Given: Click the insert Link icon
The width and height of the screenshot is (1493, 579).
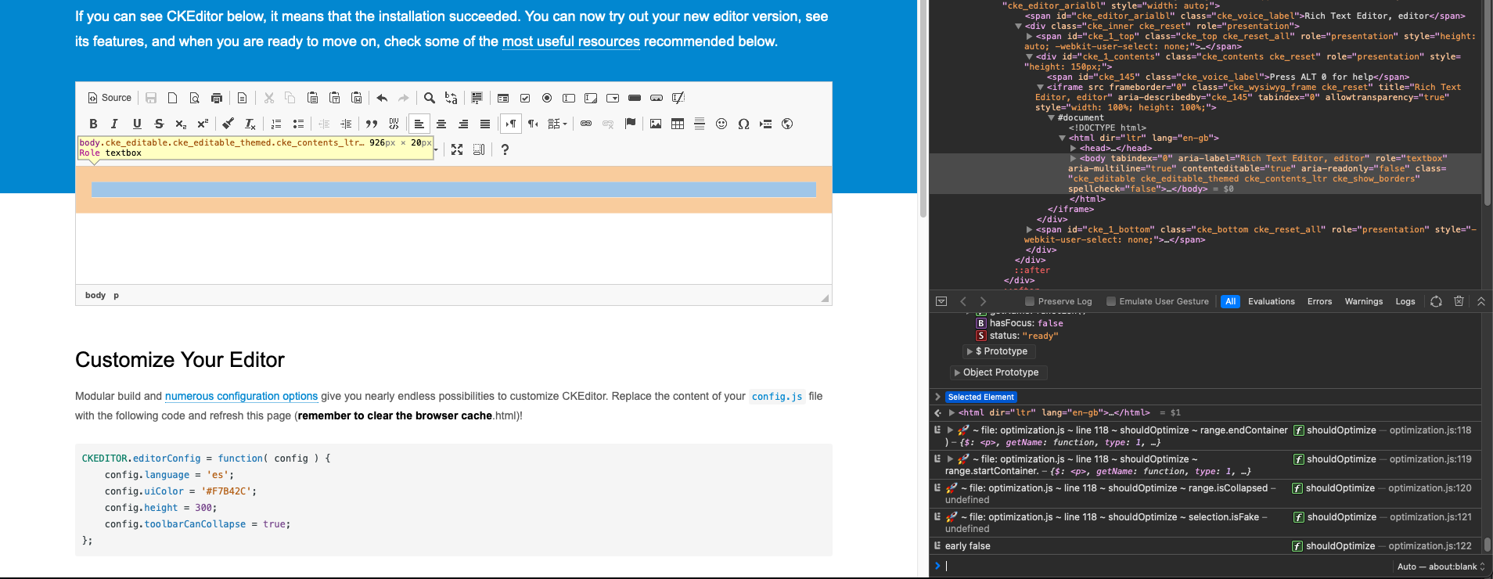Looking at the screenshot, I should (586, 124).
